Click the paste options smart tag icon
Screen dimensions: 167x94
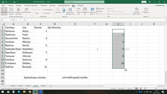click(126, 70)
